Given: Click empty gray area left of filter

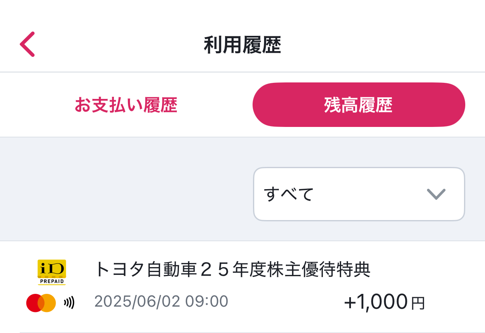Looking at the screenshot, I should (x=123, y=190).
